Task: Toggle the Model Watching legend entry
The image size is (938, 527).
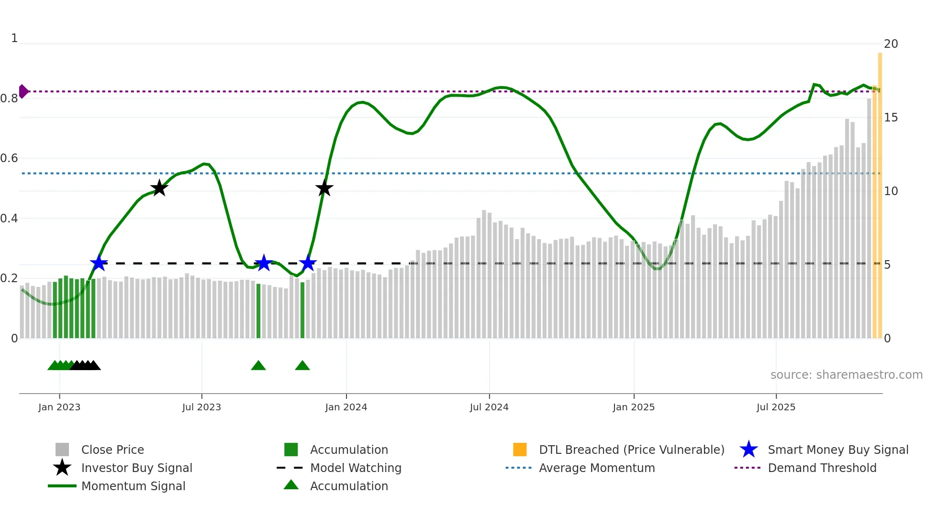Action: click(x=290, y=468)
